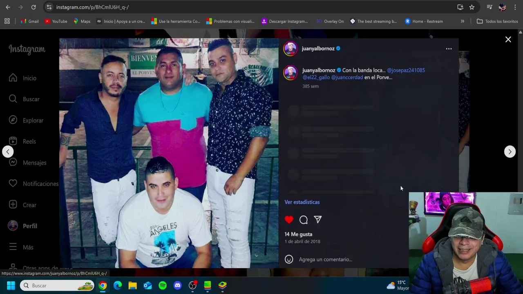Open the install app icon in address bar

[460, 7]
